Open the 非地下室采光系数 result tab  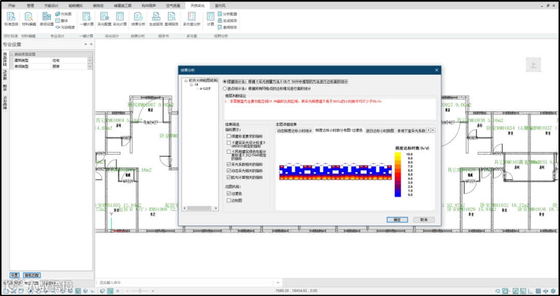(411, 131)
